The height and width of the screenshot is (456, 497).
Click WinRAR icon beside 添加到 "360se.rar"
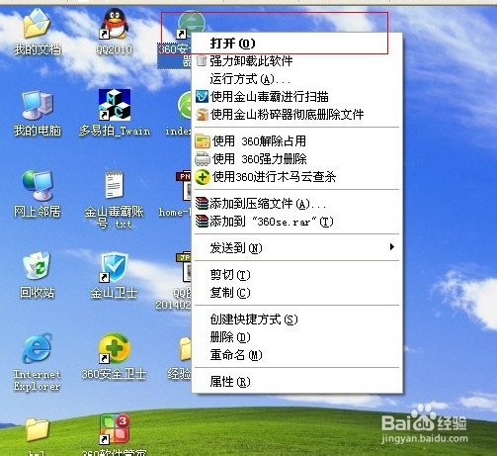coord(202,222)
